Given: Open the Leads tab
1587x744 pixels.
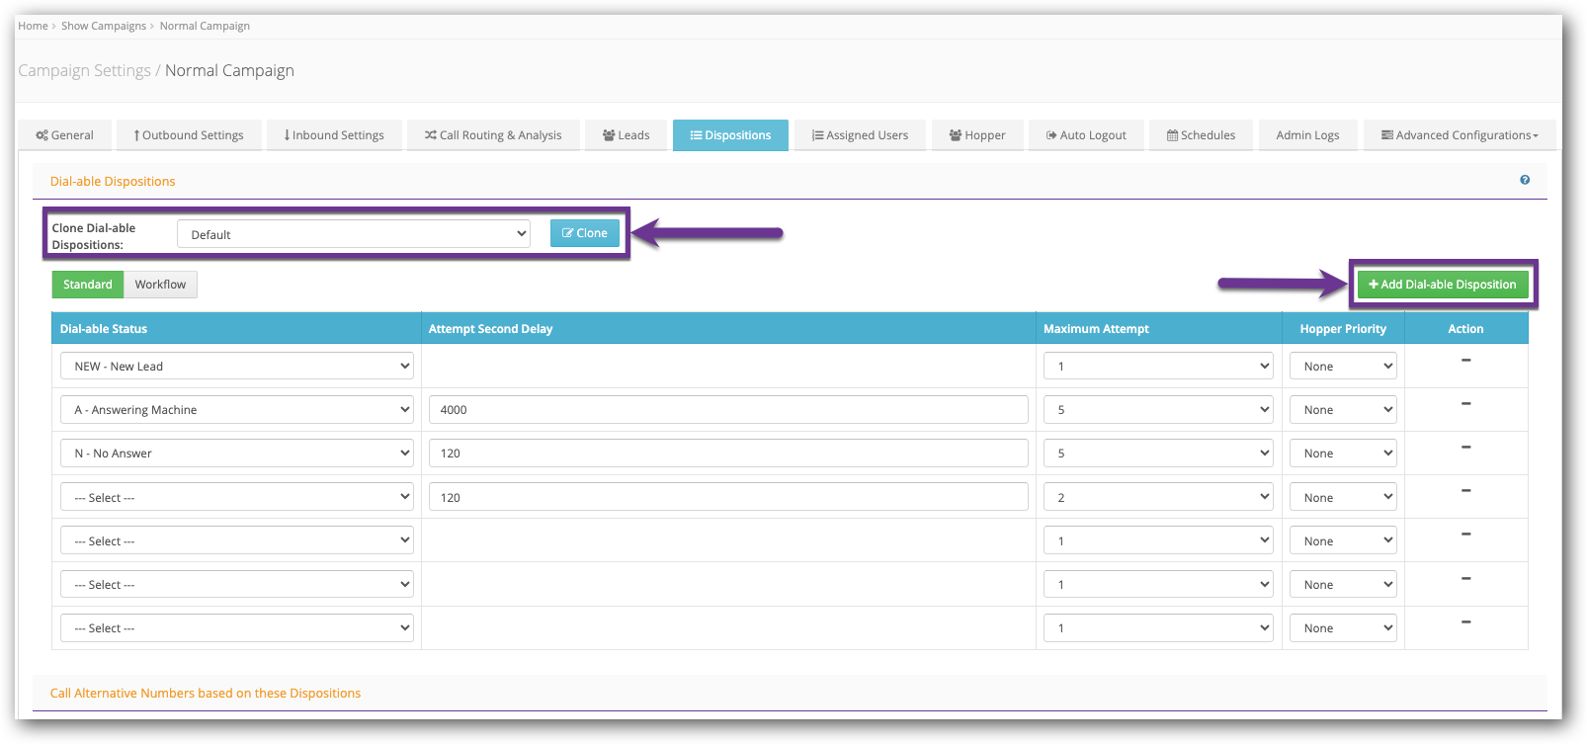Looking at the screenshot, I should tap(626, 135).
